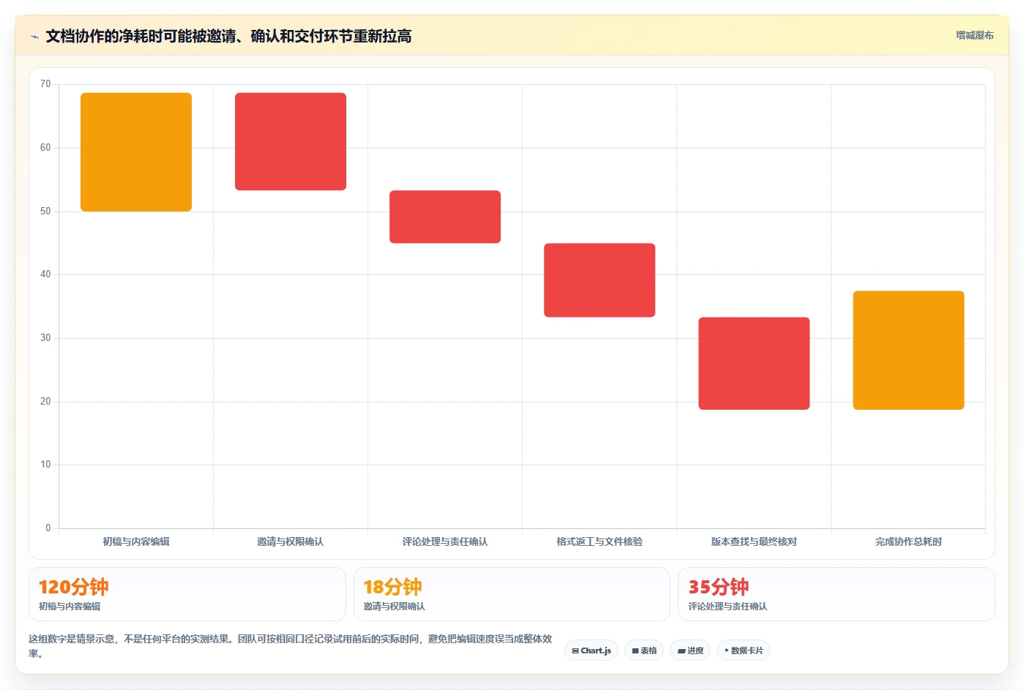Click the orange 初稿与内容编辑 bar
Screen dimensions: 1024x690
coord(136,152)
